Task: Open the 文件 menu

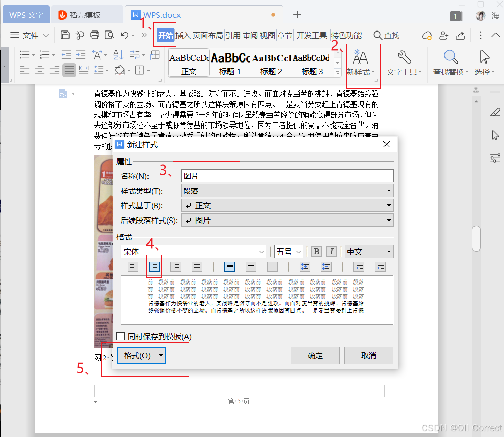Action: point(29,35)
